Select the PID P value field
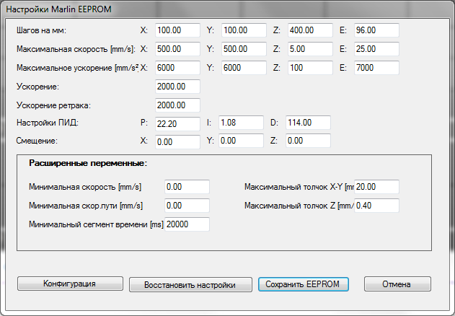 177,123
